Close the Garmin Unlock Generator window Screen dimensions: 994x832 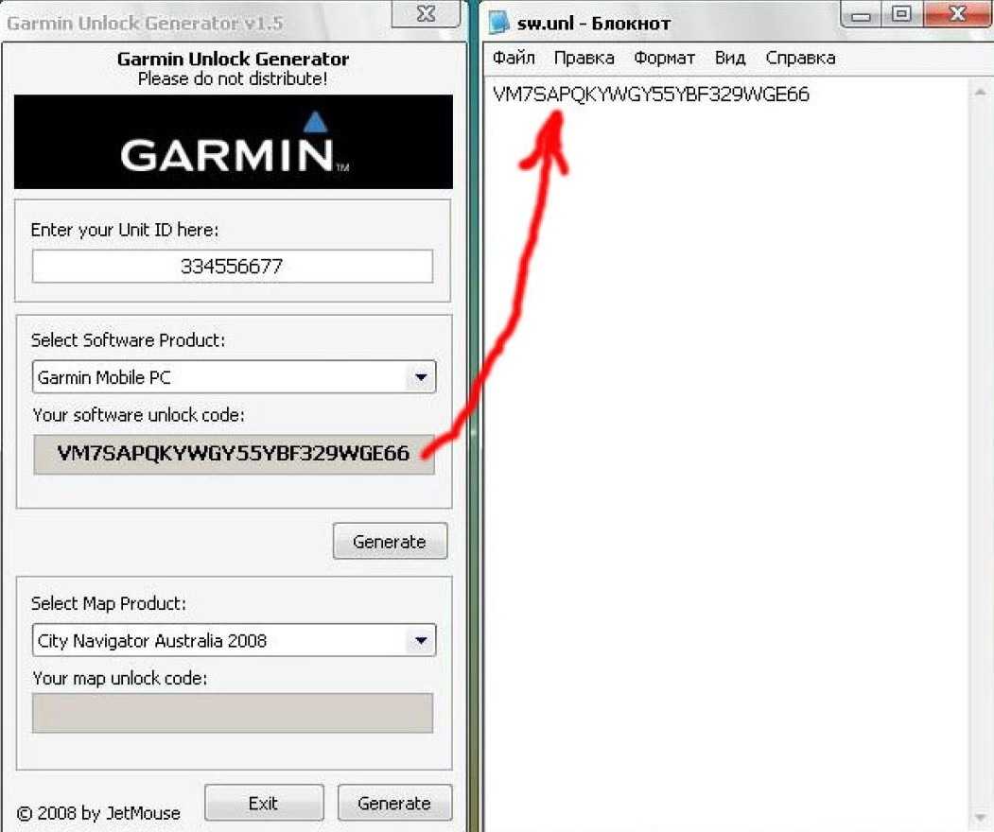[x=426, y=13]
